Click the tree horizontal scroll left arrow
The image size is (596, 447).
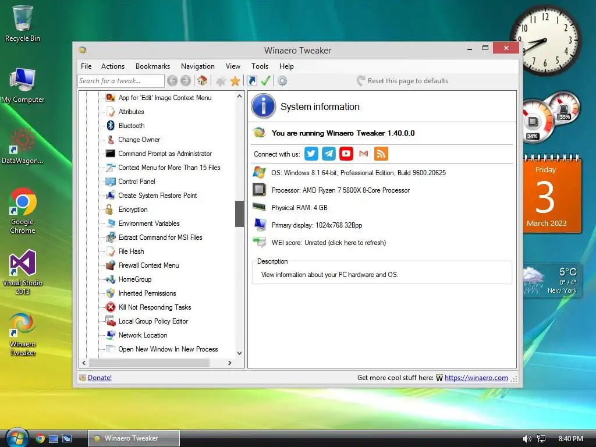click(84, 363)
